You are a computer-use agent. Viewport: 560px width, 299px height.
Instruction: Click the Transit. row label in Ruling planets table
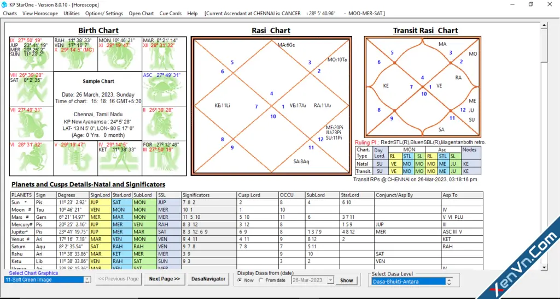[364, 171]
